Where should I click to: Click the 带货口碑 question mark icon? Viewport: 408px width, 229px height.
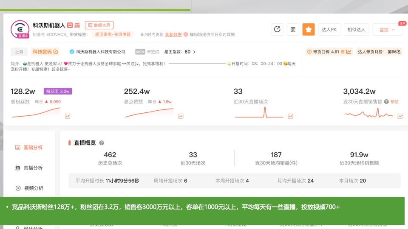point(309,52)
